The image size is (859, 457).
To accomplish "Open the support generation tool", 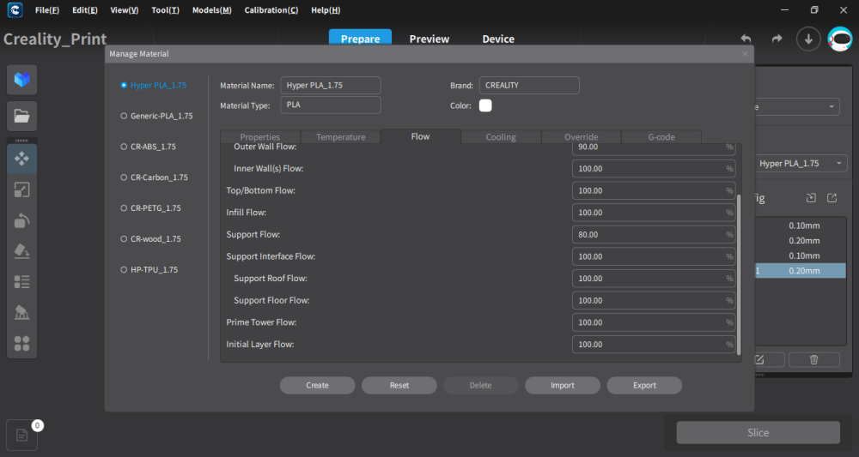I will (x=22, y=313).
